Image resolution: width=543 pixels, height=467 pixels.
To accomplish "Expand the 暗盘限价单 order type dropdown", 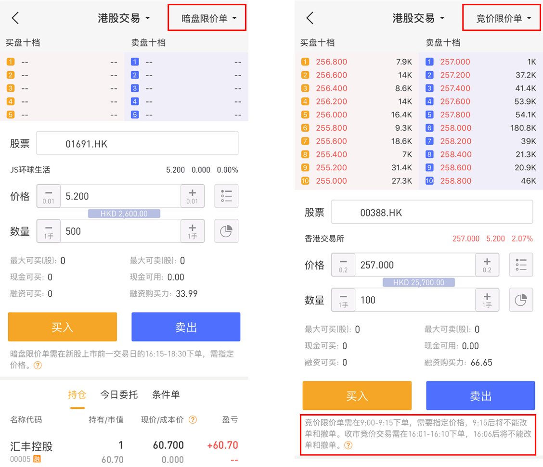I will pyautogui.click(x=209, y=19).
